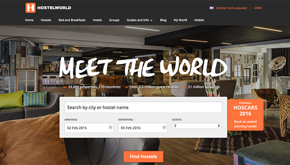Click '21 million bookings' text
Viewport: 290px width, 165px height.
click(x=204, y=87)
